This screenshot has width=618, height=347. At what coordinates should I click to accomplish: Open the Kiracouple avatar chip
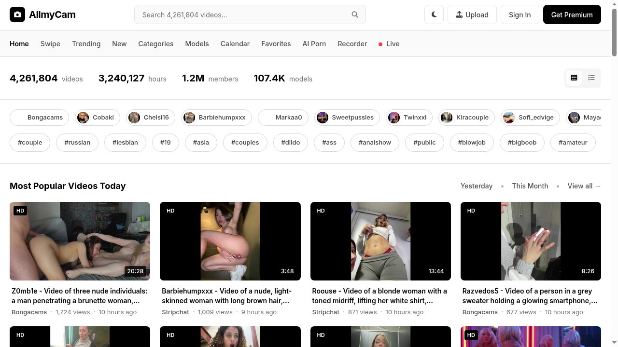point(466,118)
